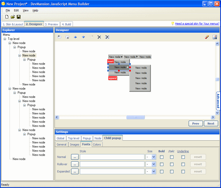Screen dimensions: 221x188
Task: Move the selected node down with blue arrow
Action: 83,37
